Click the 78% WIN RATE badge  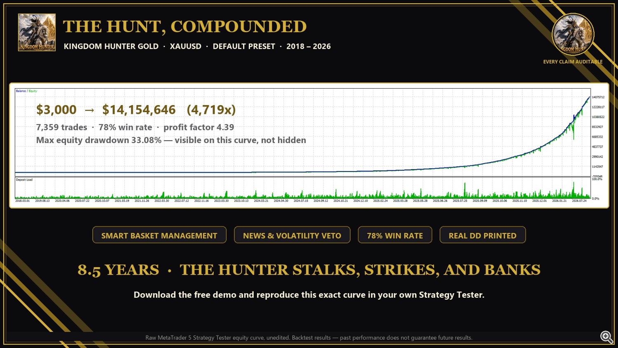(x=395, y=235)
